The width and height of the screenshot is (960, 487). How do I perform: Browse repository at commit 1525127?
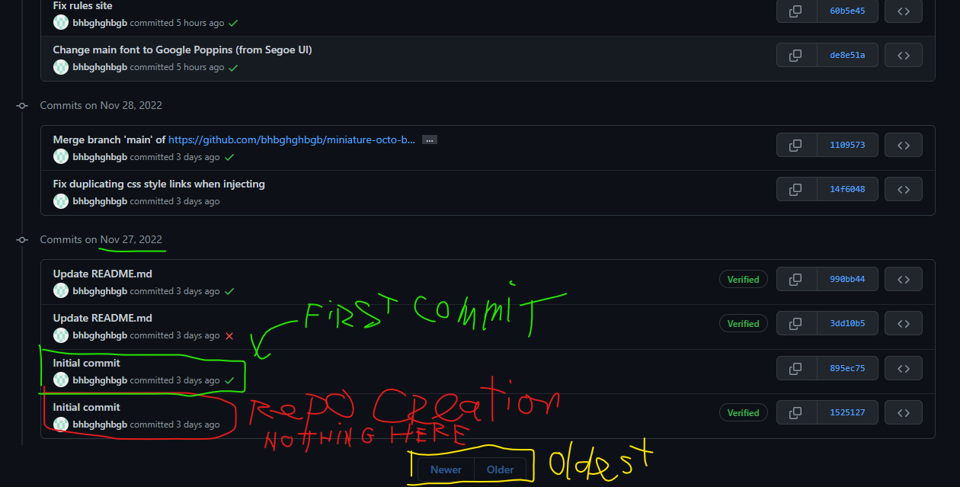pyautogui.click(x=904, y=412)
